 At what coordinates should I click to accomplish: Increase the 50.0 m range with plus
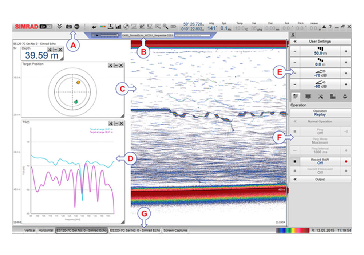point(345,51)
